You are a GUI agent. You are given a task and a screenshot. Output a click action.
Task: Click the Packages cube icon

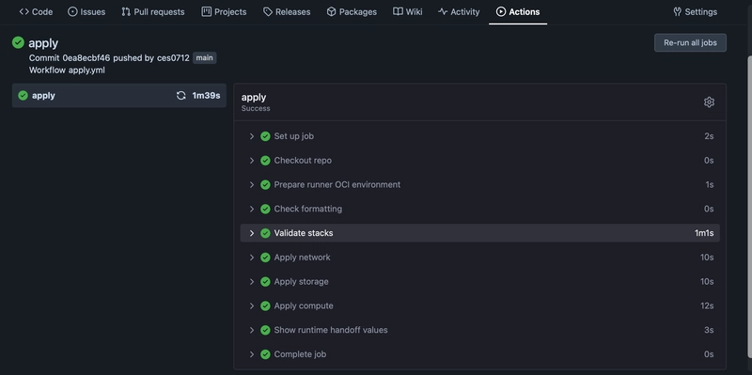[x=331, y=11]
